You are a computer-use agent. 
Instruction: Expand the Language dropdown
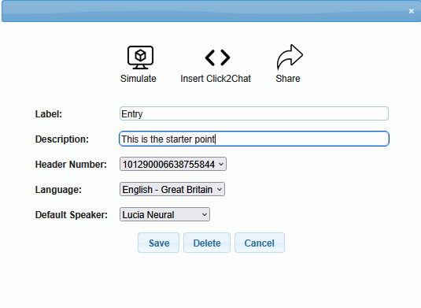click(172, 190)
